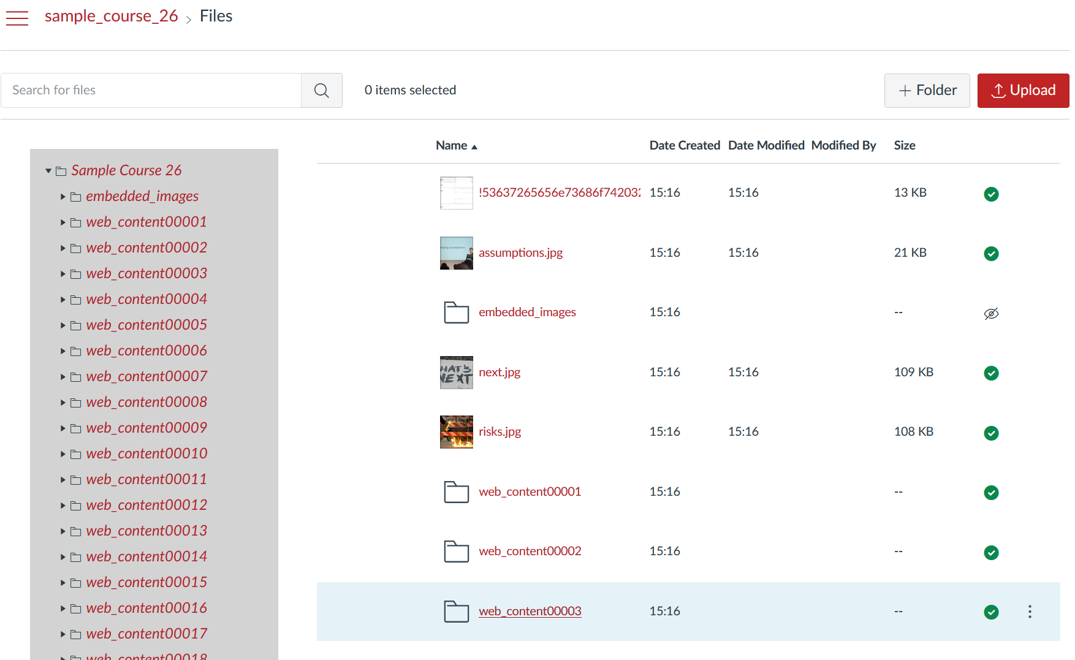Open the hamburger navigation menu
Image resolution: width=1075 pixels, height=660 pixels.
tap(17, 18)
